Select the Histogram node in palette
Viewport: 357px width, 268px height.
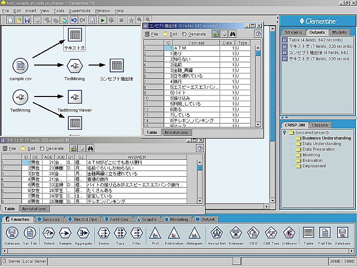(195, 234)
